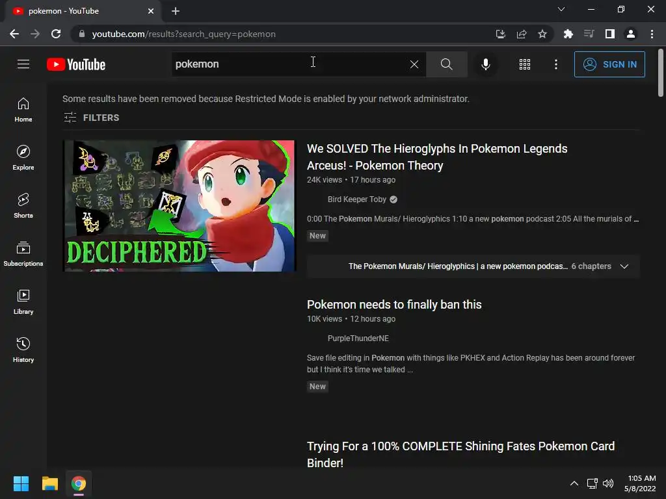Open the Windows Start menu

point(21,483)
